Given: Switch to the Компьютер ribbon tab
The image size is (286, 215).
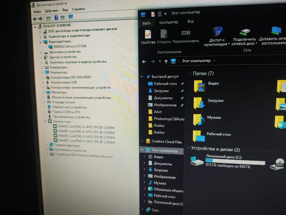Looking at the screenshot, I should [x=169, y=22].
